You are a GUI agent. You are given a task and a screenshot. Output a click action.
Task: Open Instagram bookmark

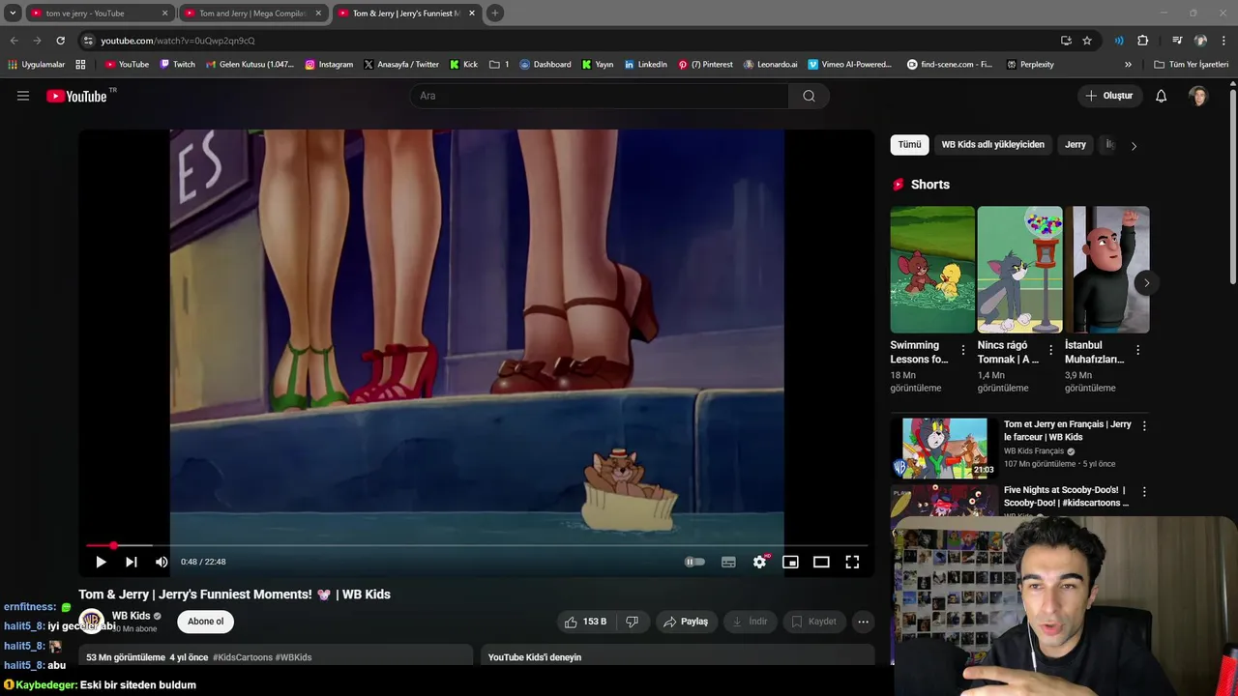(329, 65)
